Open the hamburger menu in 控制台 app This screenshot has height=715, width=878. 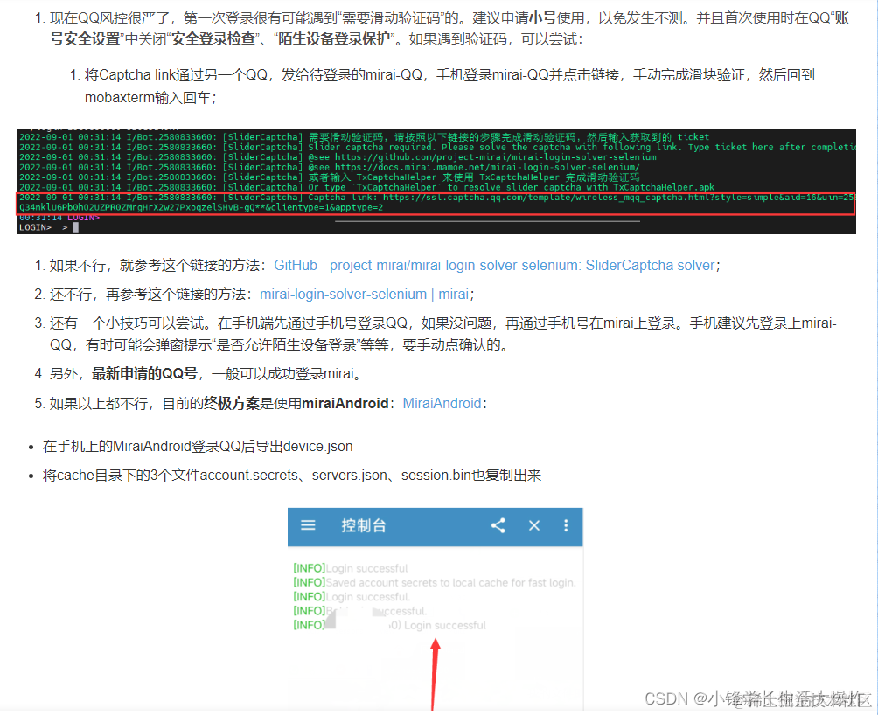pos(308,525)
